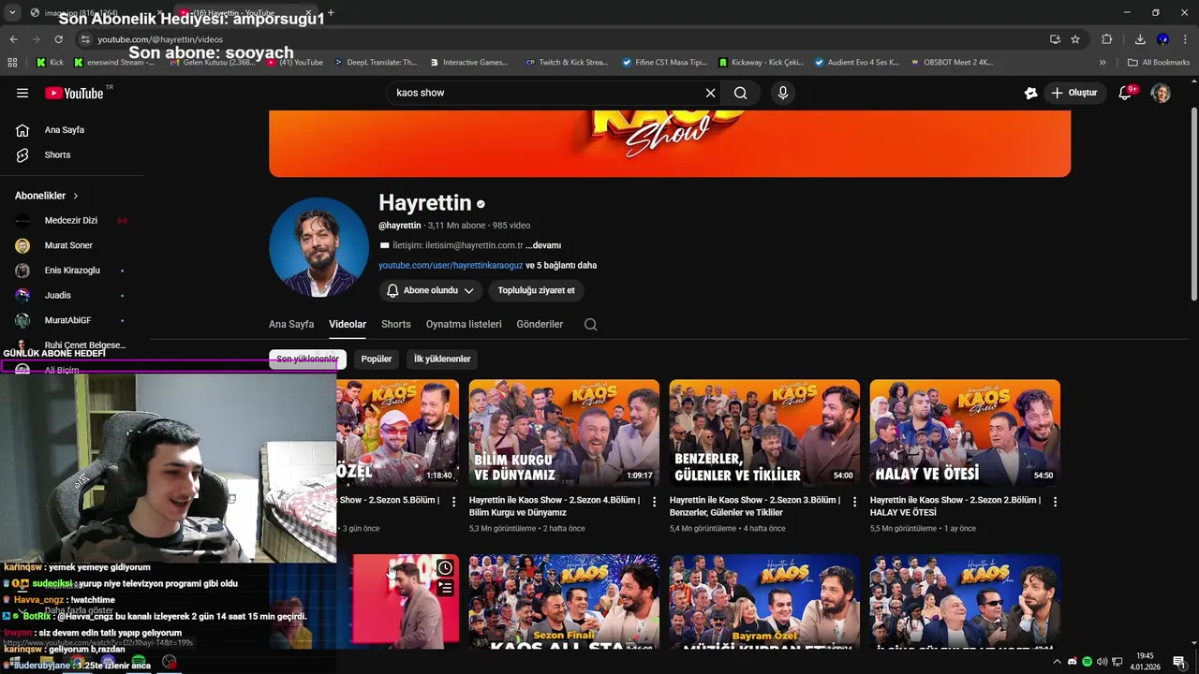Open the Chrome profile avatar
1199x674 pixels.
point(1162,39)
